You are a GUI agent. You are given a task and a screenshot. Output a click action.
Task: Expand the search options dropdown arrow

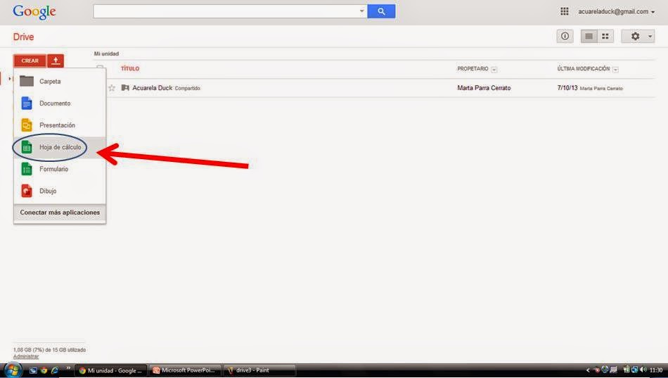click(x=361, y=11)
